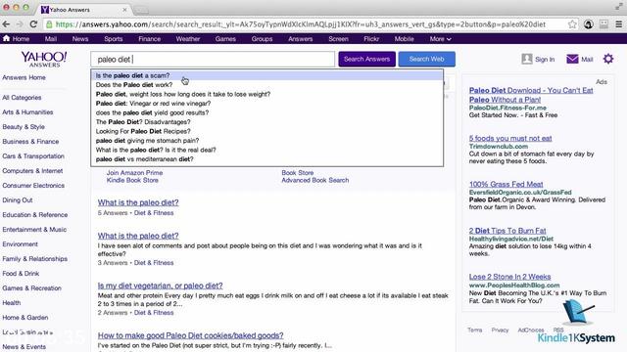Click the Search Answers button
This screenshot has width=627, height=352.
point(366,59)
